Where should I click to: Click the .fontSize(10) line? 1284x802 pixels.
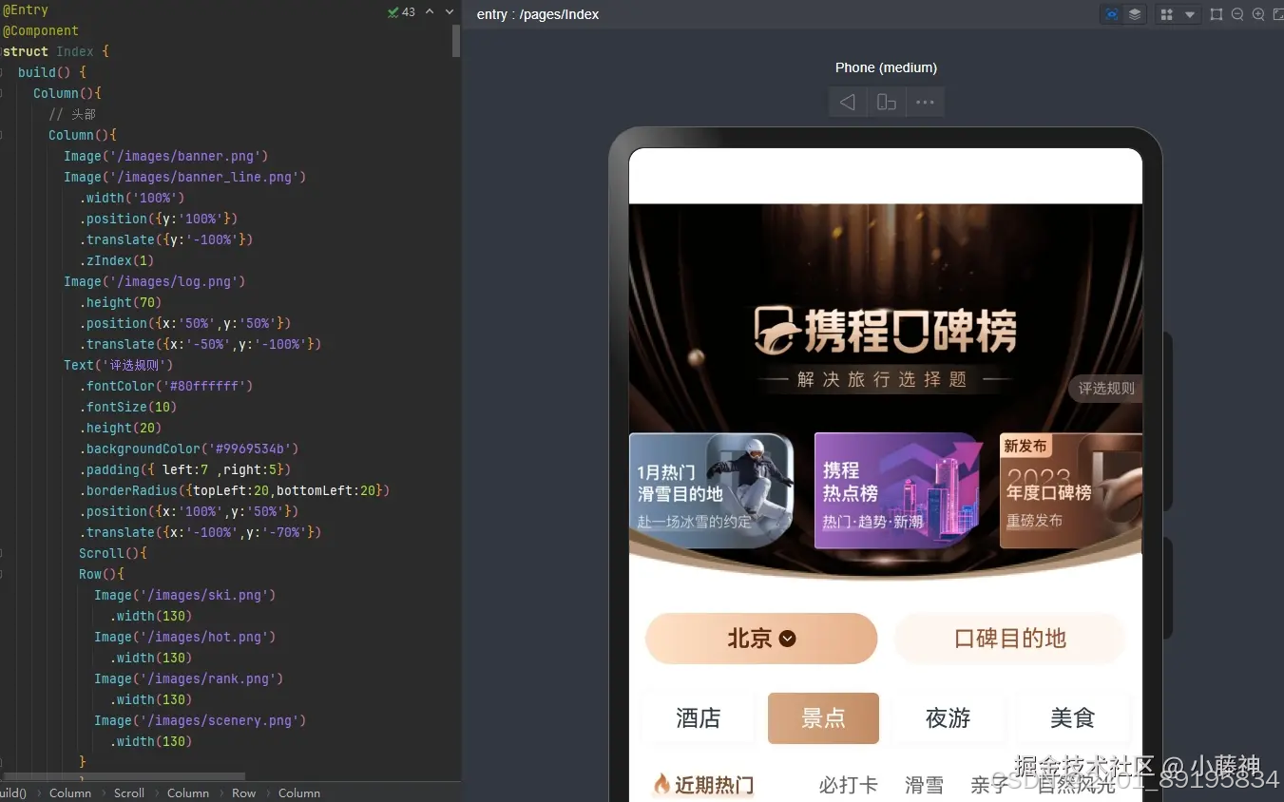tap(127, 407)
